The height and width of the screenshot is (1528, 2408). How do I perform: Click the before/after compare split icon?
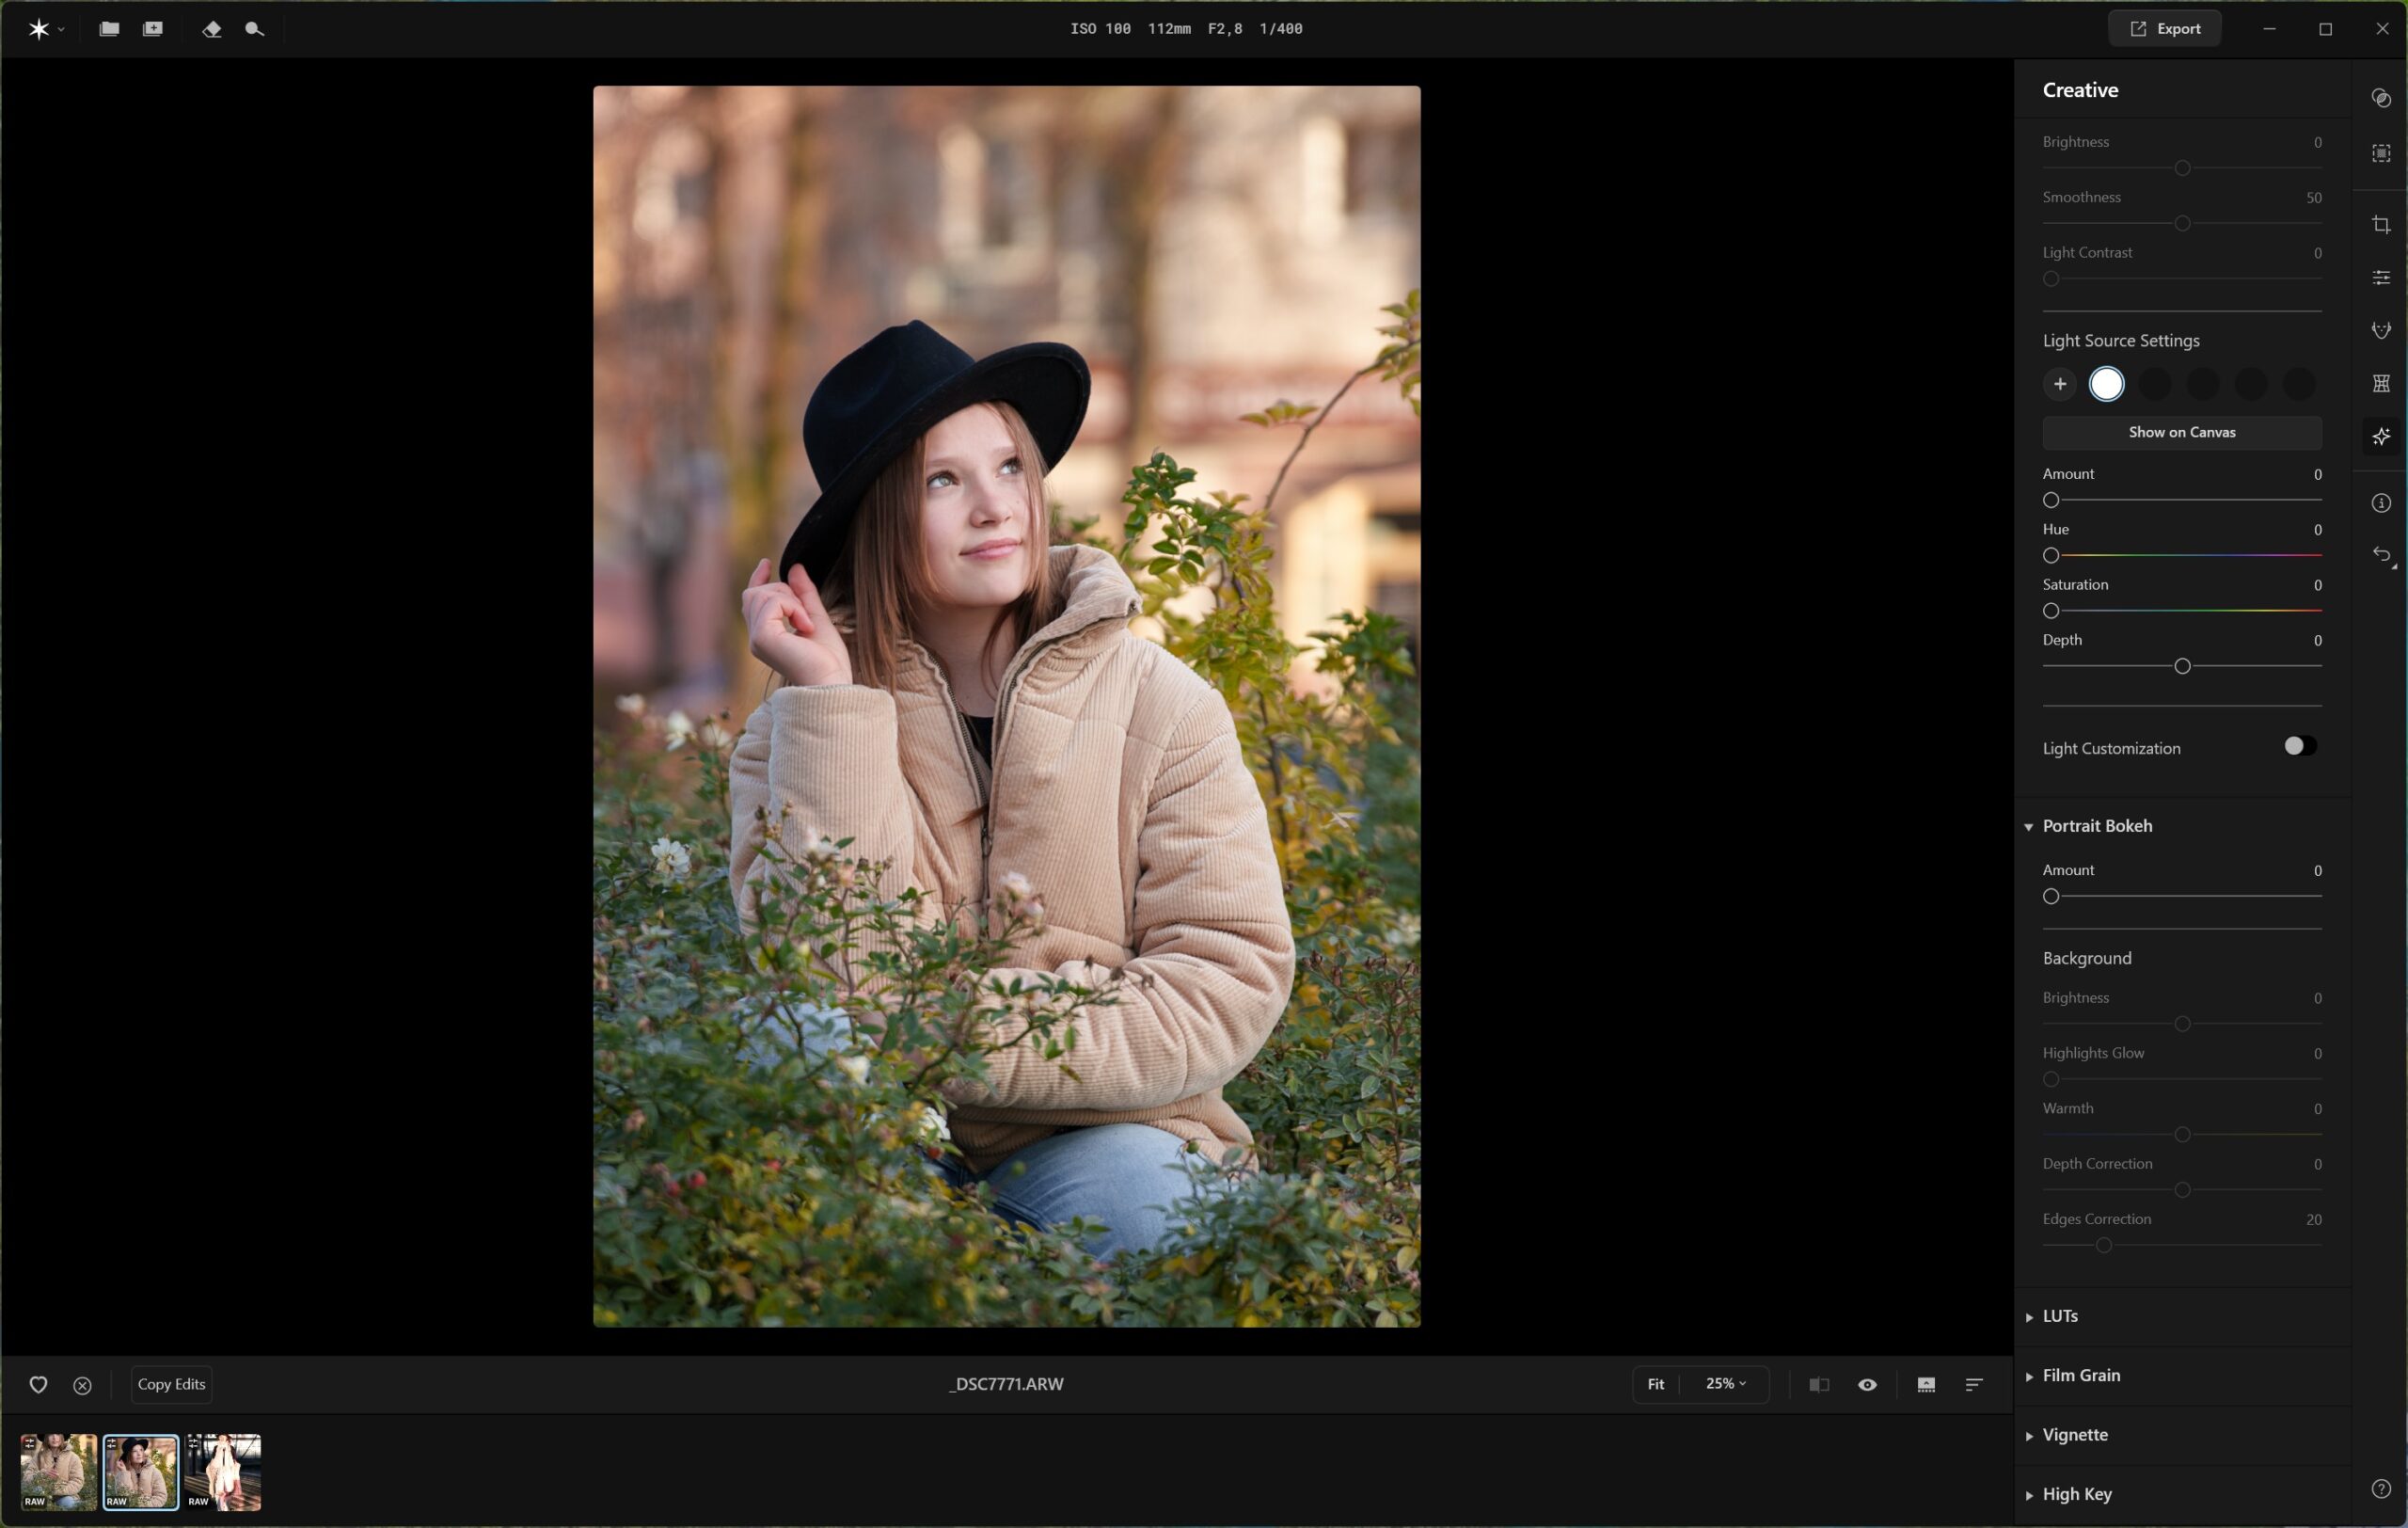pos(1818,1384)
